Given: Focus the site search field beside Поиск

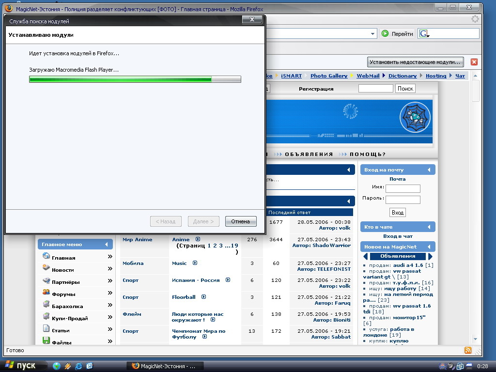Looking at the screenshot, I should point(376,89).
